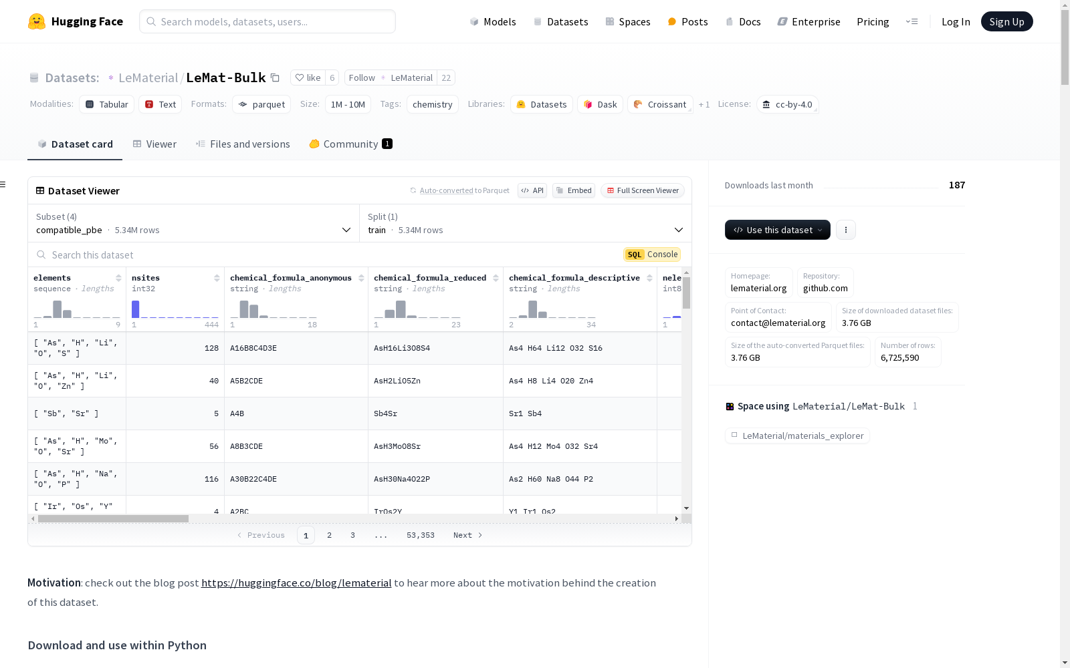The width and height of the screenshot is (1070, 668).
Task: Open the Files and versions tab
Action: point(243,144)
